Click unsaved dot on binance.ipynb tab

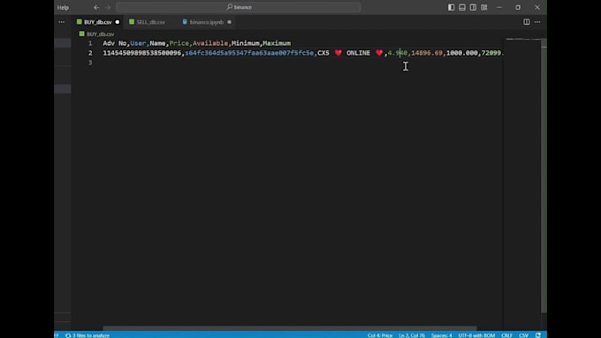click(229, 22)
